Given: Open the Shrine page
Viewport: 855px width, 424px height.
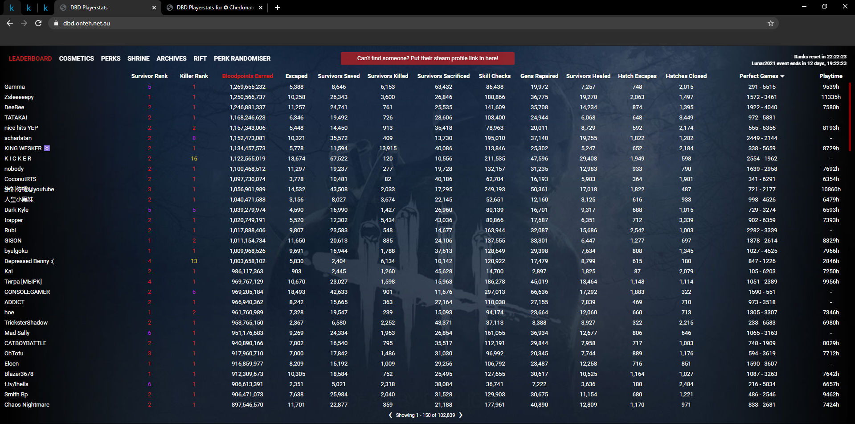Looking at the screenshot, I should point(139,58).
